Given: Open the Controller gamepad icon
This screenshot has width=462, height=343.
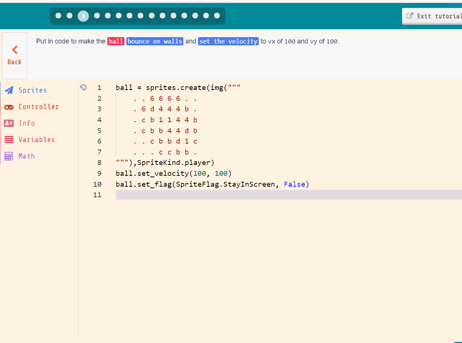Looking at the screenshot, I should point(9,106).
